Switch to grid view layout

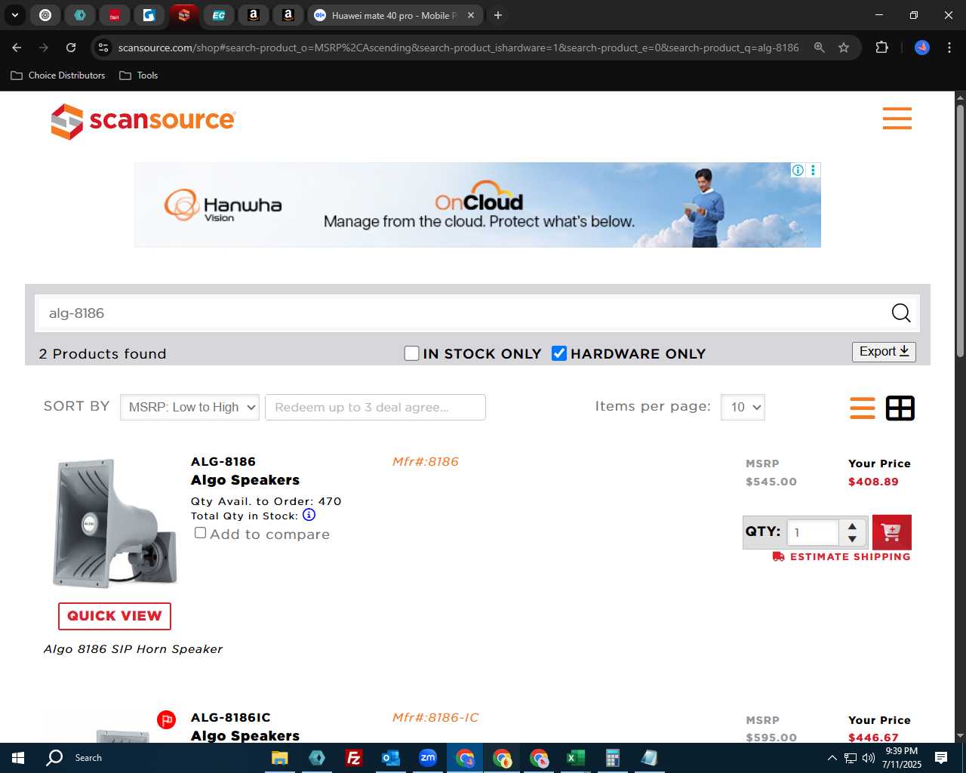(x=900, y=408)
